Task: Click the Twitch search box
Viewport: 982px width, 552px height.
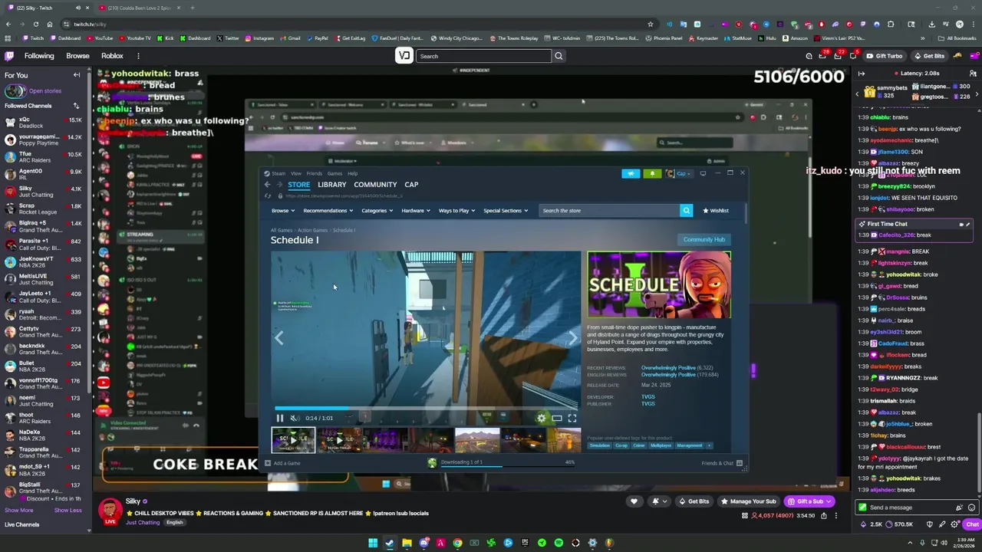Action: tap(483, 56)
